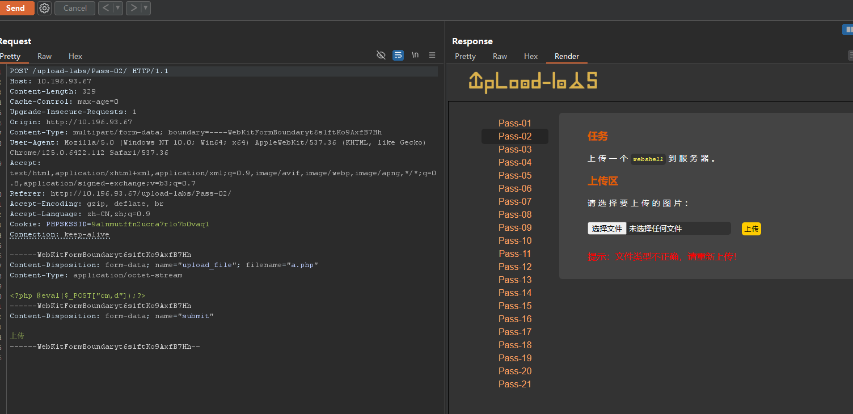Toggle the show newline \n characters option
This screenshot has height=414, width=853.
click(415, 55)
